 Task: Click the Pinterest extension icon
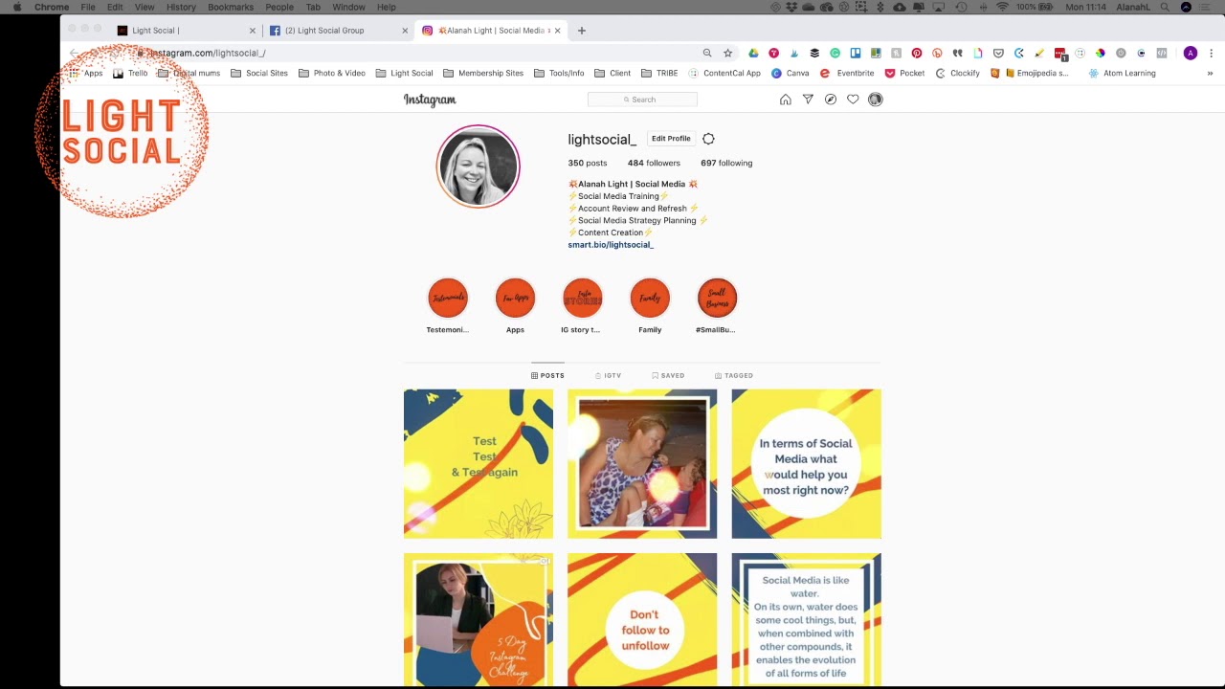(917, 54)
